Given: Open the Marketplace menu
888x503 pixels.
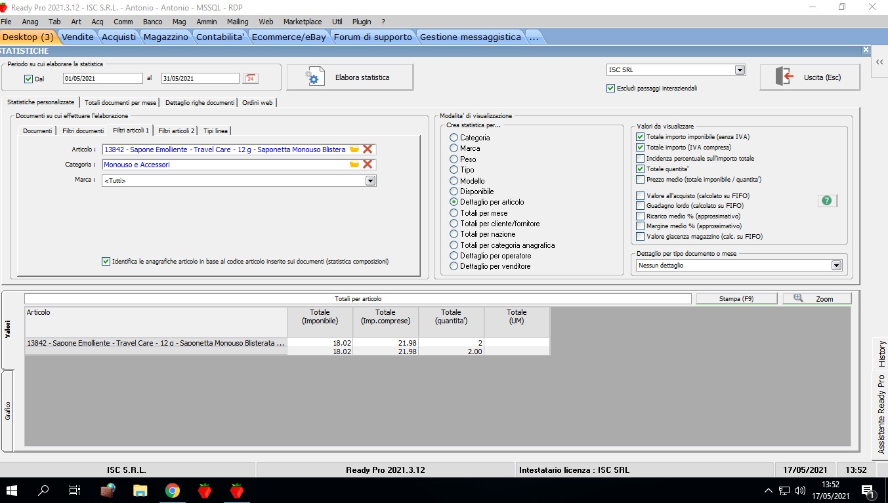Looking at the screenshot, I should (x=303, y=22).
